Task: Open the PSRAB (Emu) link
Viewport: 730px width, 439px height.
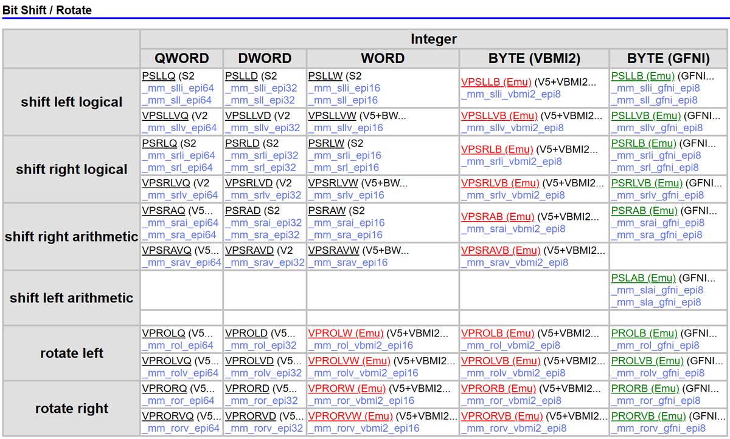Action: [644, 211]
